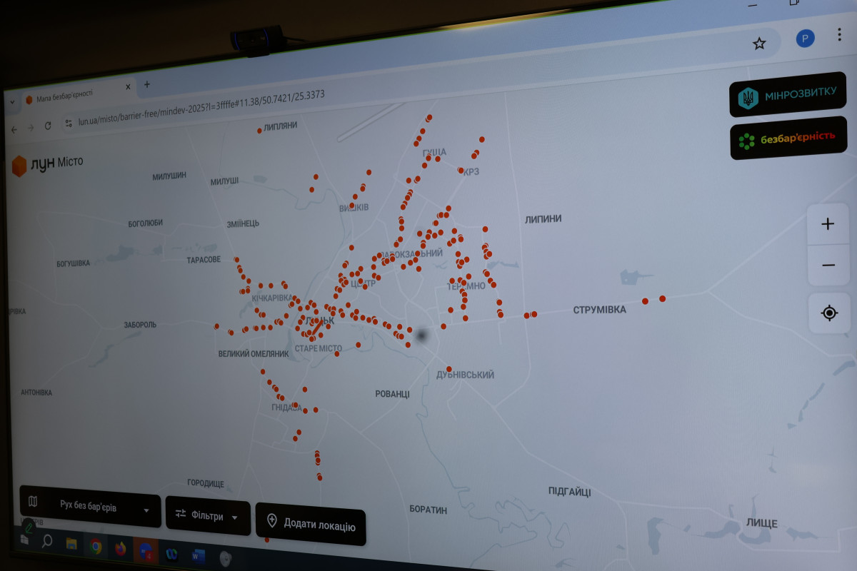Zoom in using the plus button
The height and width of the screenshot is (571, 857).
click(828, 224)
